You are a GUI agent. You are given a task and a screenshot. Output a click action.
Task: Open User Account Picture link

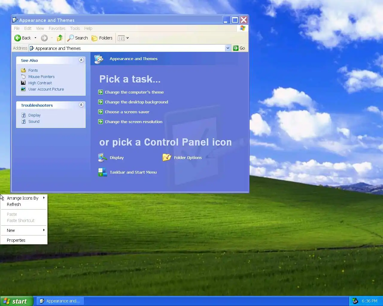(x=46, y=89)
